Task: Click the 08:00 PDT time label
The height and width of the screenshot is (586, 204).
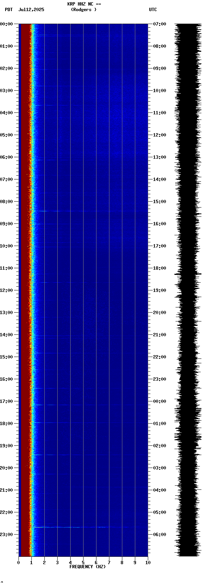Action: point(6,202)
